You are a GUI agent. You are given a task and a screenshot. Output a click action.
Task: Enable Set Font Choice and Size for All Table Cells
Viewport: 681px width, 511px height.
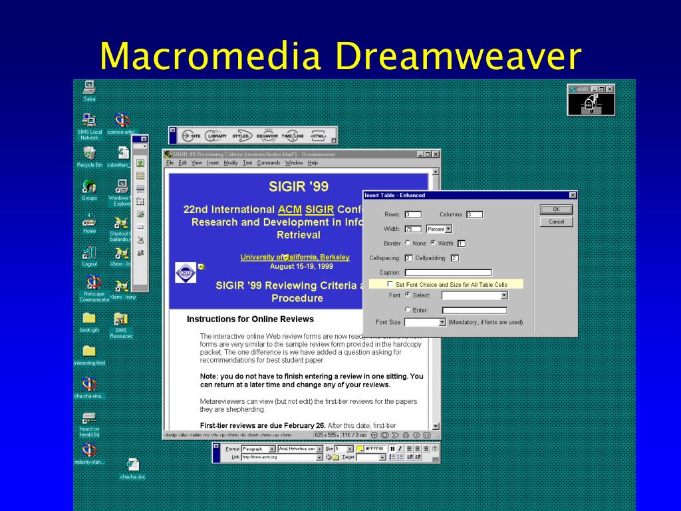(x=390, y=283)
